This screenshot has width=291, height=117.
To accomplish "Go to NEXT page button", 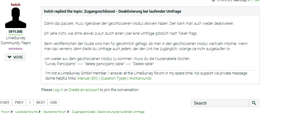I will [x=40, y=102].
